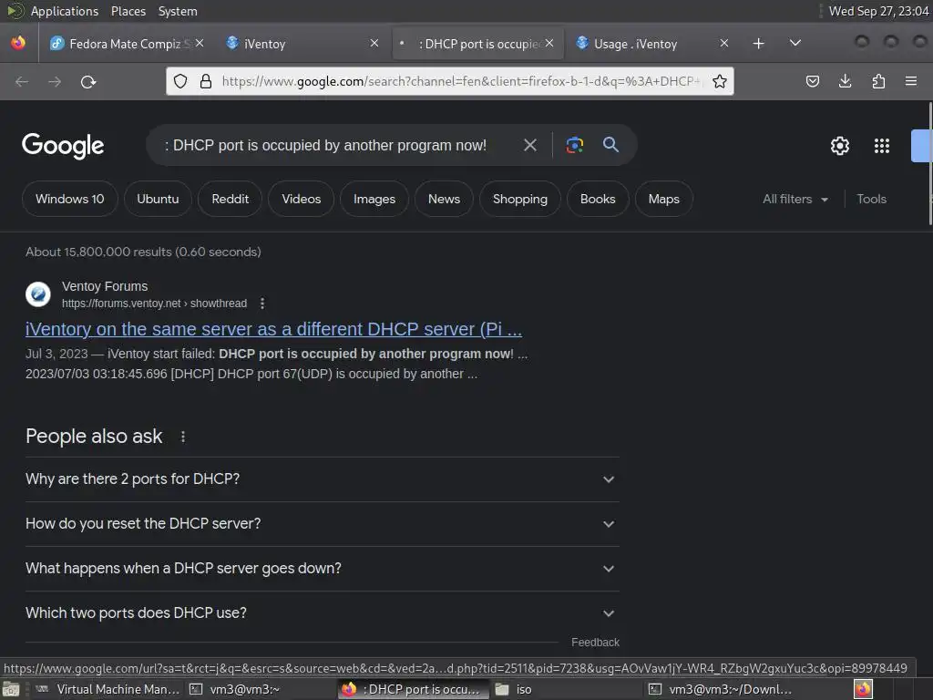
Task: Open the Downloads panel
Action: (x=845, y=81)
